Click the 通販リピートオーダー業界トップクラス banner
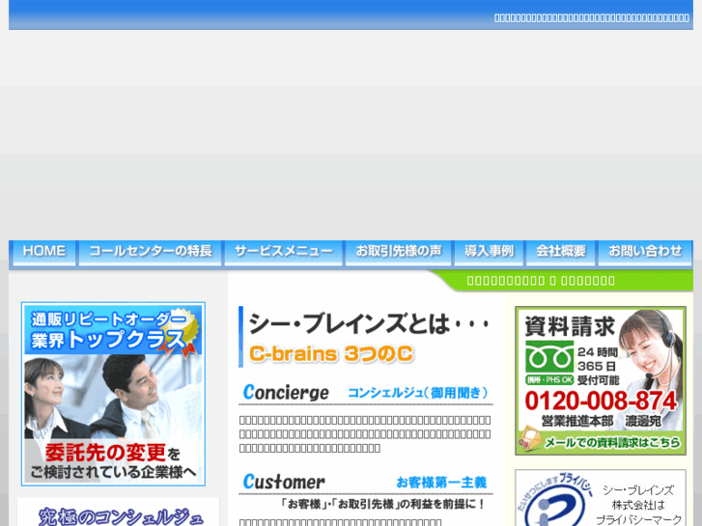 click(113, 394)
